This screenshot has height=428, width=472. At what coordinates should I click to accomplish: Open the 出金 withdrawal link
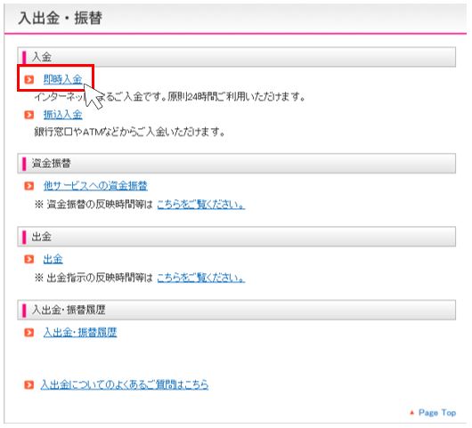coord(53,259)
